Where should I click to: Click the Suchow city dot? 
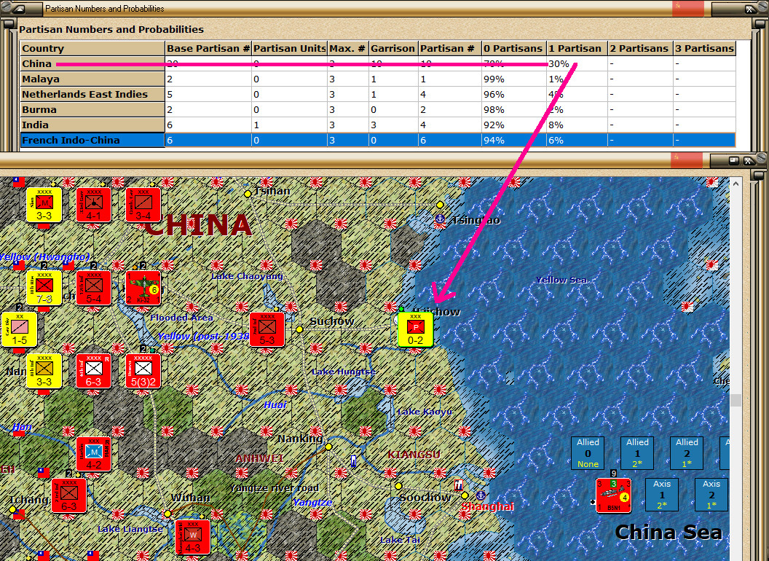pos(299,329)
